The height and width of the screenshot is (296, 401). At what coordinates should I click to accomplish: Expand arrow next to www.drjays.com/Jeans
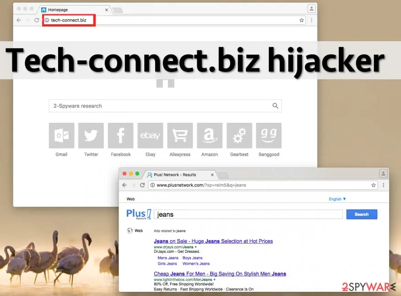pos(196,247)
